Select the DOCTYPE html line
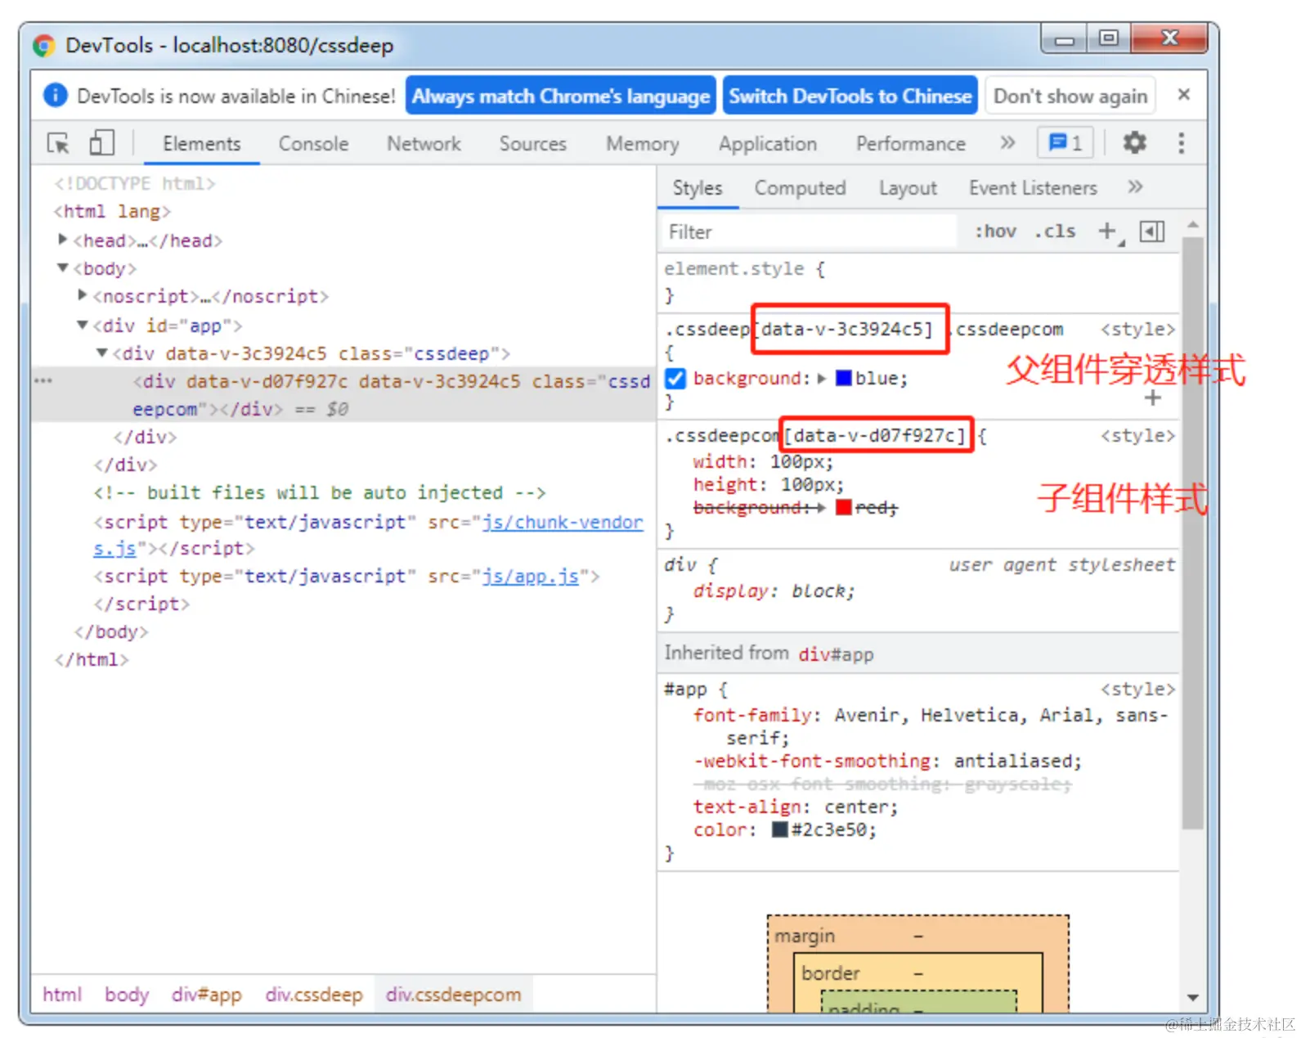Viewport: 1301px width, 1038px height. click(x=135, y=183)
